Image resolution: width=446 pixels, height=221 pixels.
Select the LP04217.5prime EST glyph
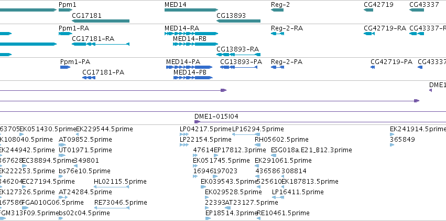[184, 134]
